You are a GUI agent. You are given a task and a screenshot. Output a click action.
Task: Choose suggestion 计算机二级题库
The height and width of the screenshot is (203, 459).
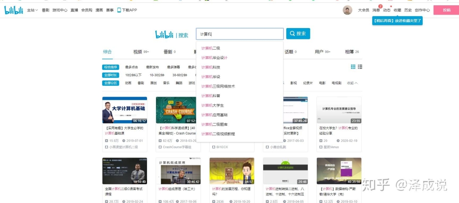240,125
